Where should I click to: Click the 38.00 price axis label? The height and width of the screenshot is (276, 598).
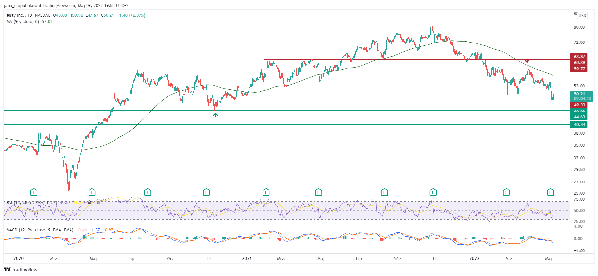click(x=579, y=133)
